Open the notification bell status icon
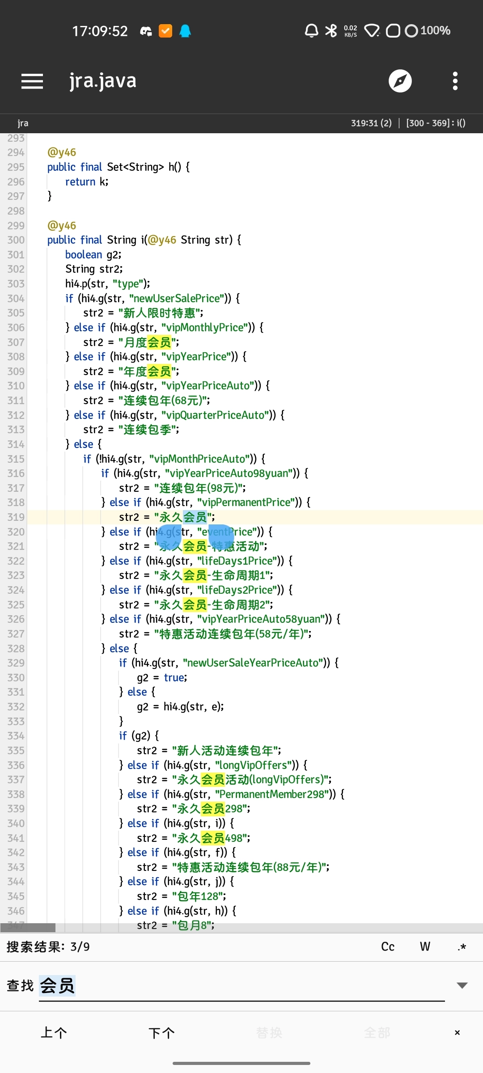This screenshot has height=1073, width=483. [x=311, y=31]
